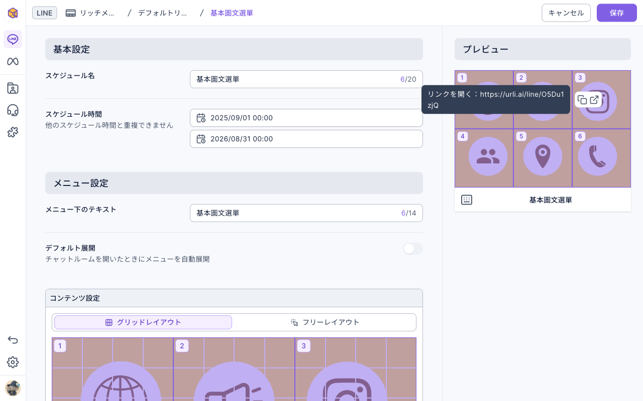This screenshot has width=643, height=401.
Task: Click the 基本圖文選單 breadcrumb text
Action: point(232,13)
